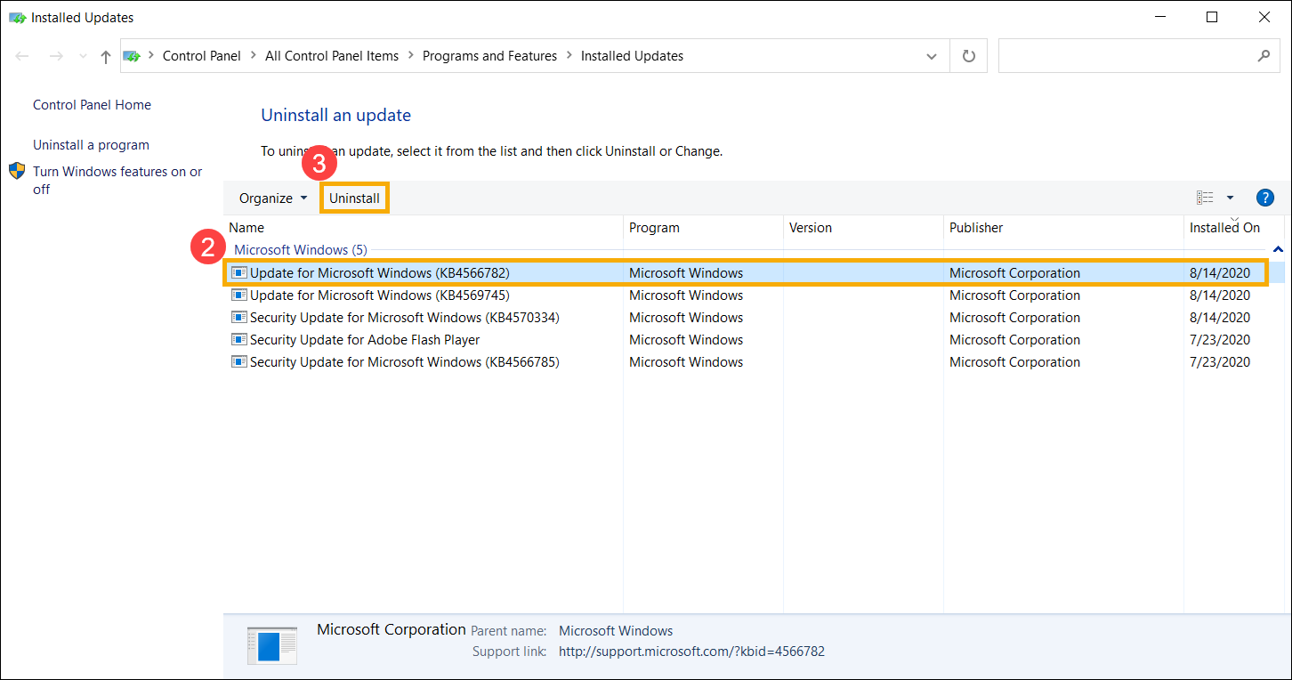1292x680 pixels.
Task: Click the Parent name value Microsoft Windows
Action: tap(616, 631)
